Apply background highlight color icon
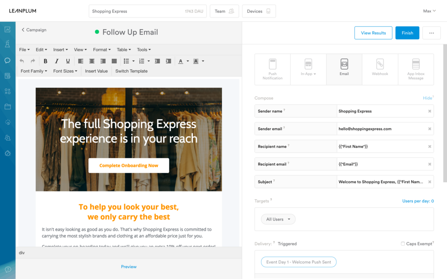 tap(196, 61)
